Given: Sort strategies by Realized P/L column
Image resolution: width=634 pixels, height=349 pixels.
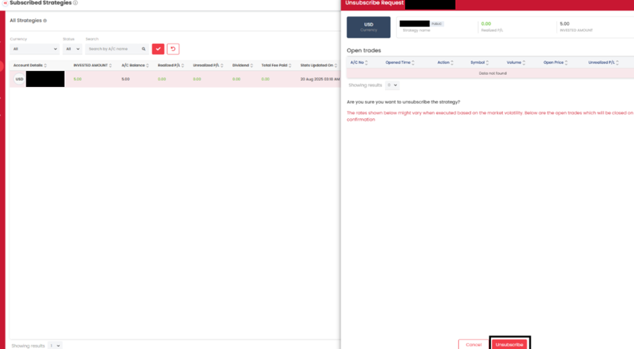Looking at the screenshot, I should 183,65.
